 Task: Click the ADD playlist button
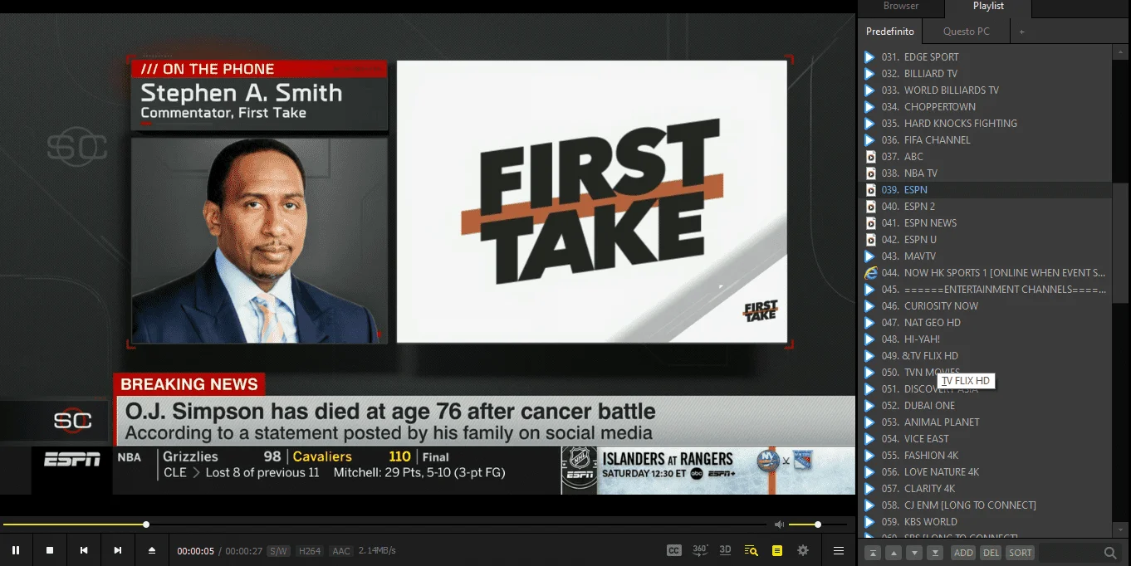(x=963, y=553)
